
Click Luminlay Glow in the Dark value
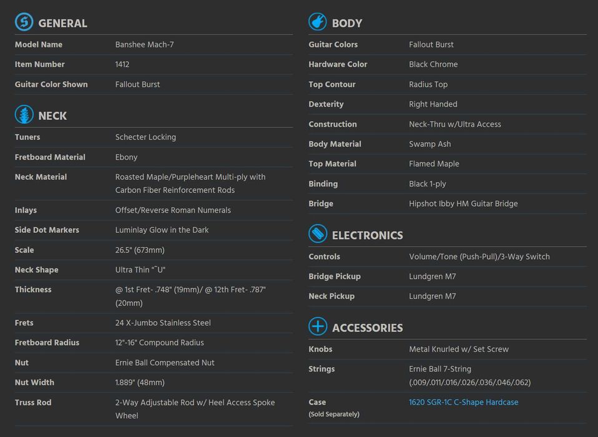point(162,230)
